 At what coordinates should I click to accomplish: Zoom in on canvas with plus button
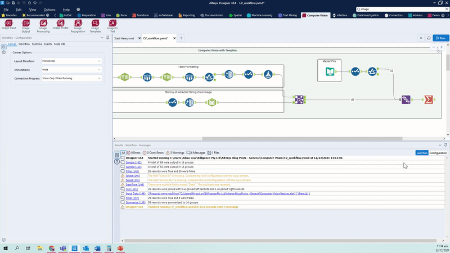pyautogui.click(x=442, y=47)
